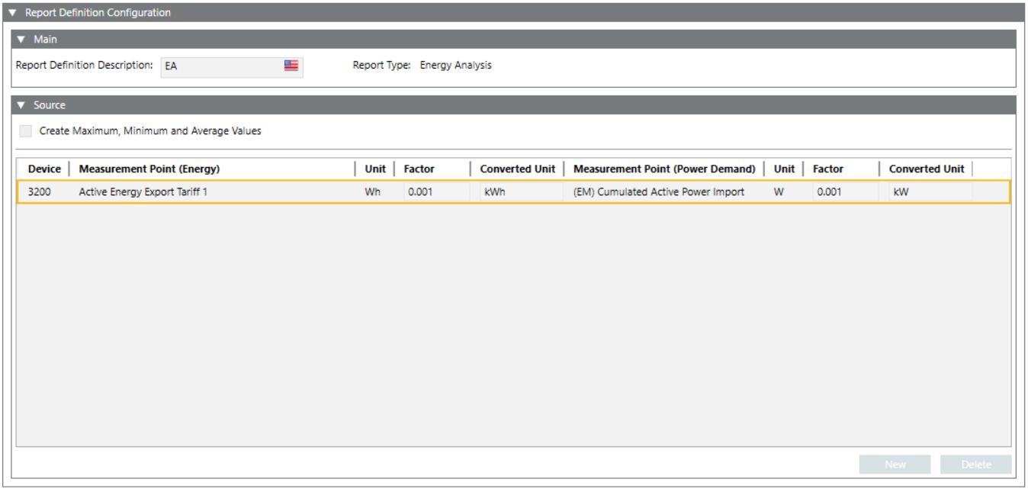Screen dimensions: 1028x492
Task: Click the Wh unit cell
Action: [372, 192]
